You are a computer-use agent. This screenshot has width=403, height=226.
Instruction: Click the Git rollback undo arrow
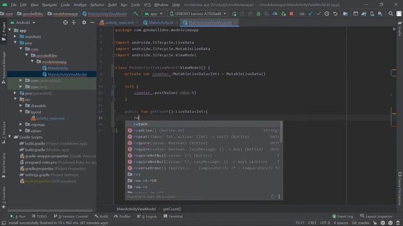click(335, 14)
